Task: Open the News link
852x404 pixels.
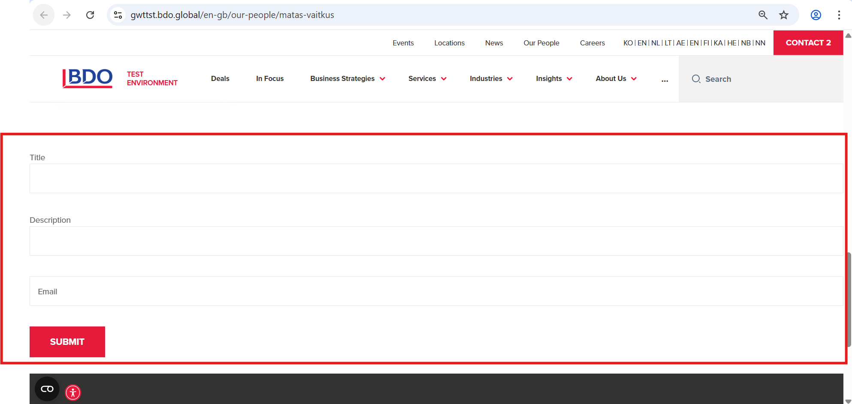Action: click(494, 43)
